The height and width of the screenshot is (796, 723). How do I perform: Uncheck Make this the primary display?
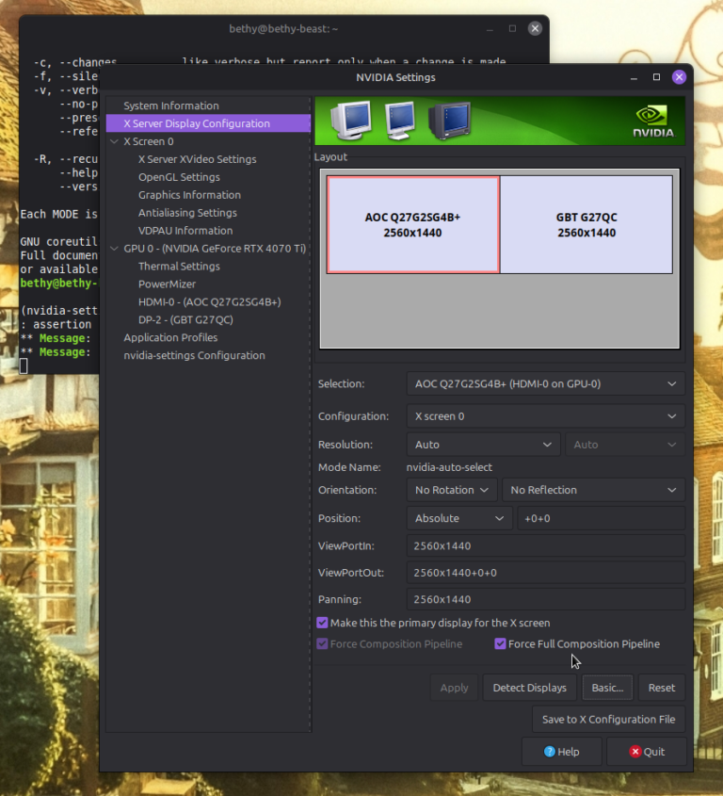pyautogui.click(x=323, y=623)
